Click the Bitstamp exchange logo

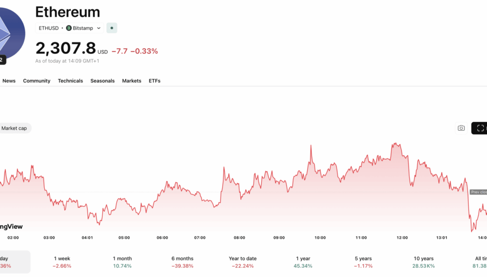(x=69, y=28)
